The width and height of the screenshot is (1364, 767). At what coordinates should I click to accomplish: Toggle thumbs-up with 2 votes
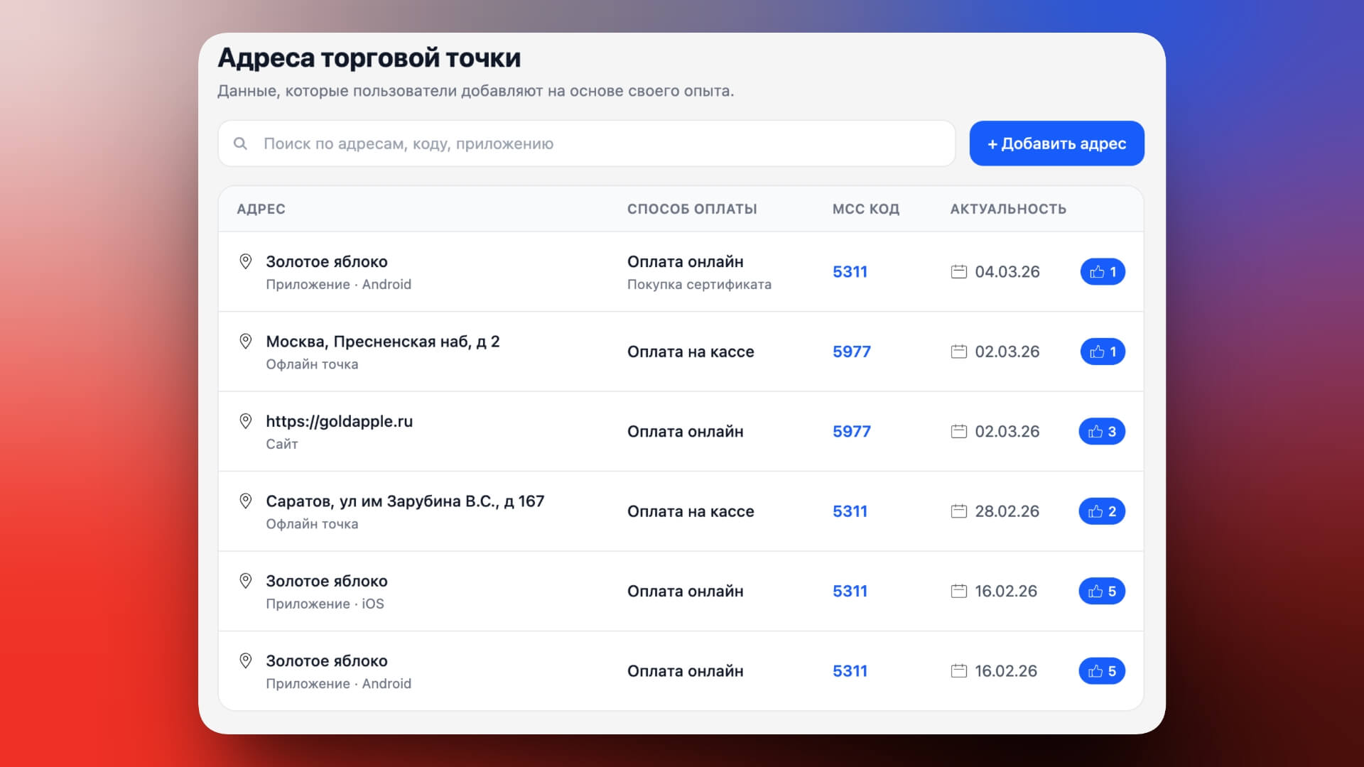(1101, 511)
